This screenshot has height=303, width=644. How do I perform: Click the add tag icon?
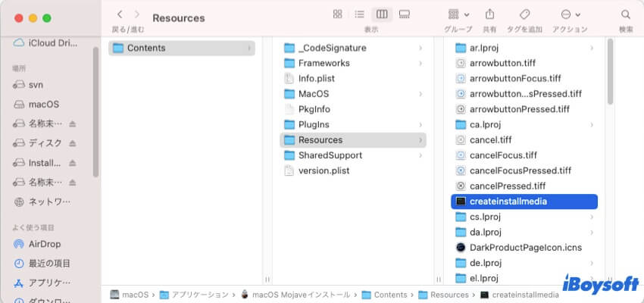click(x=524, y=14)
